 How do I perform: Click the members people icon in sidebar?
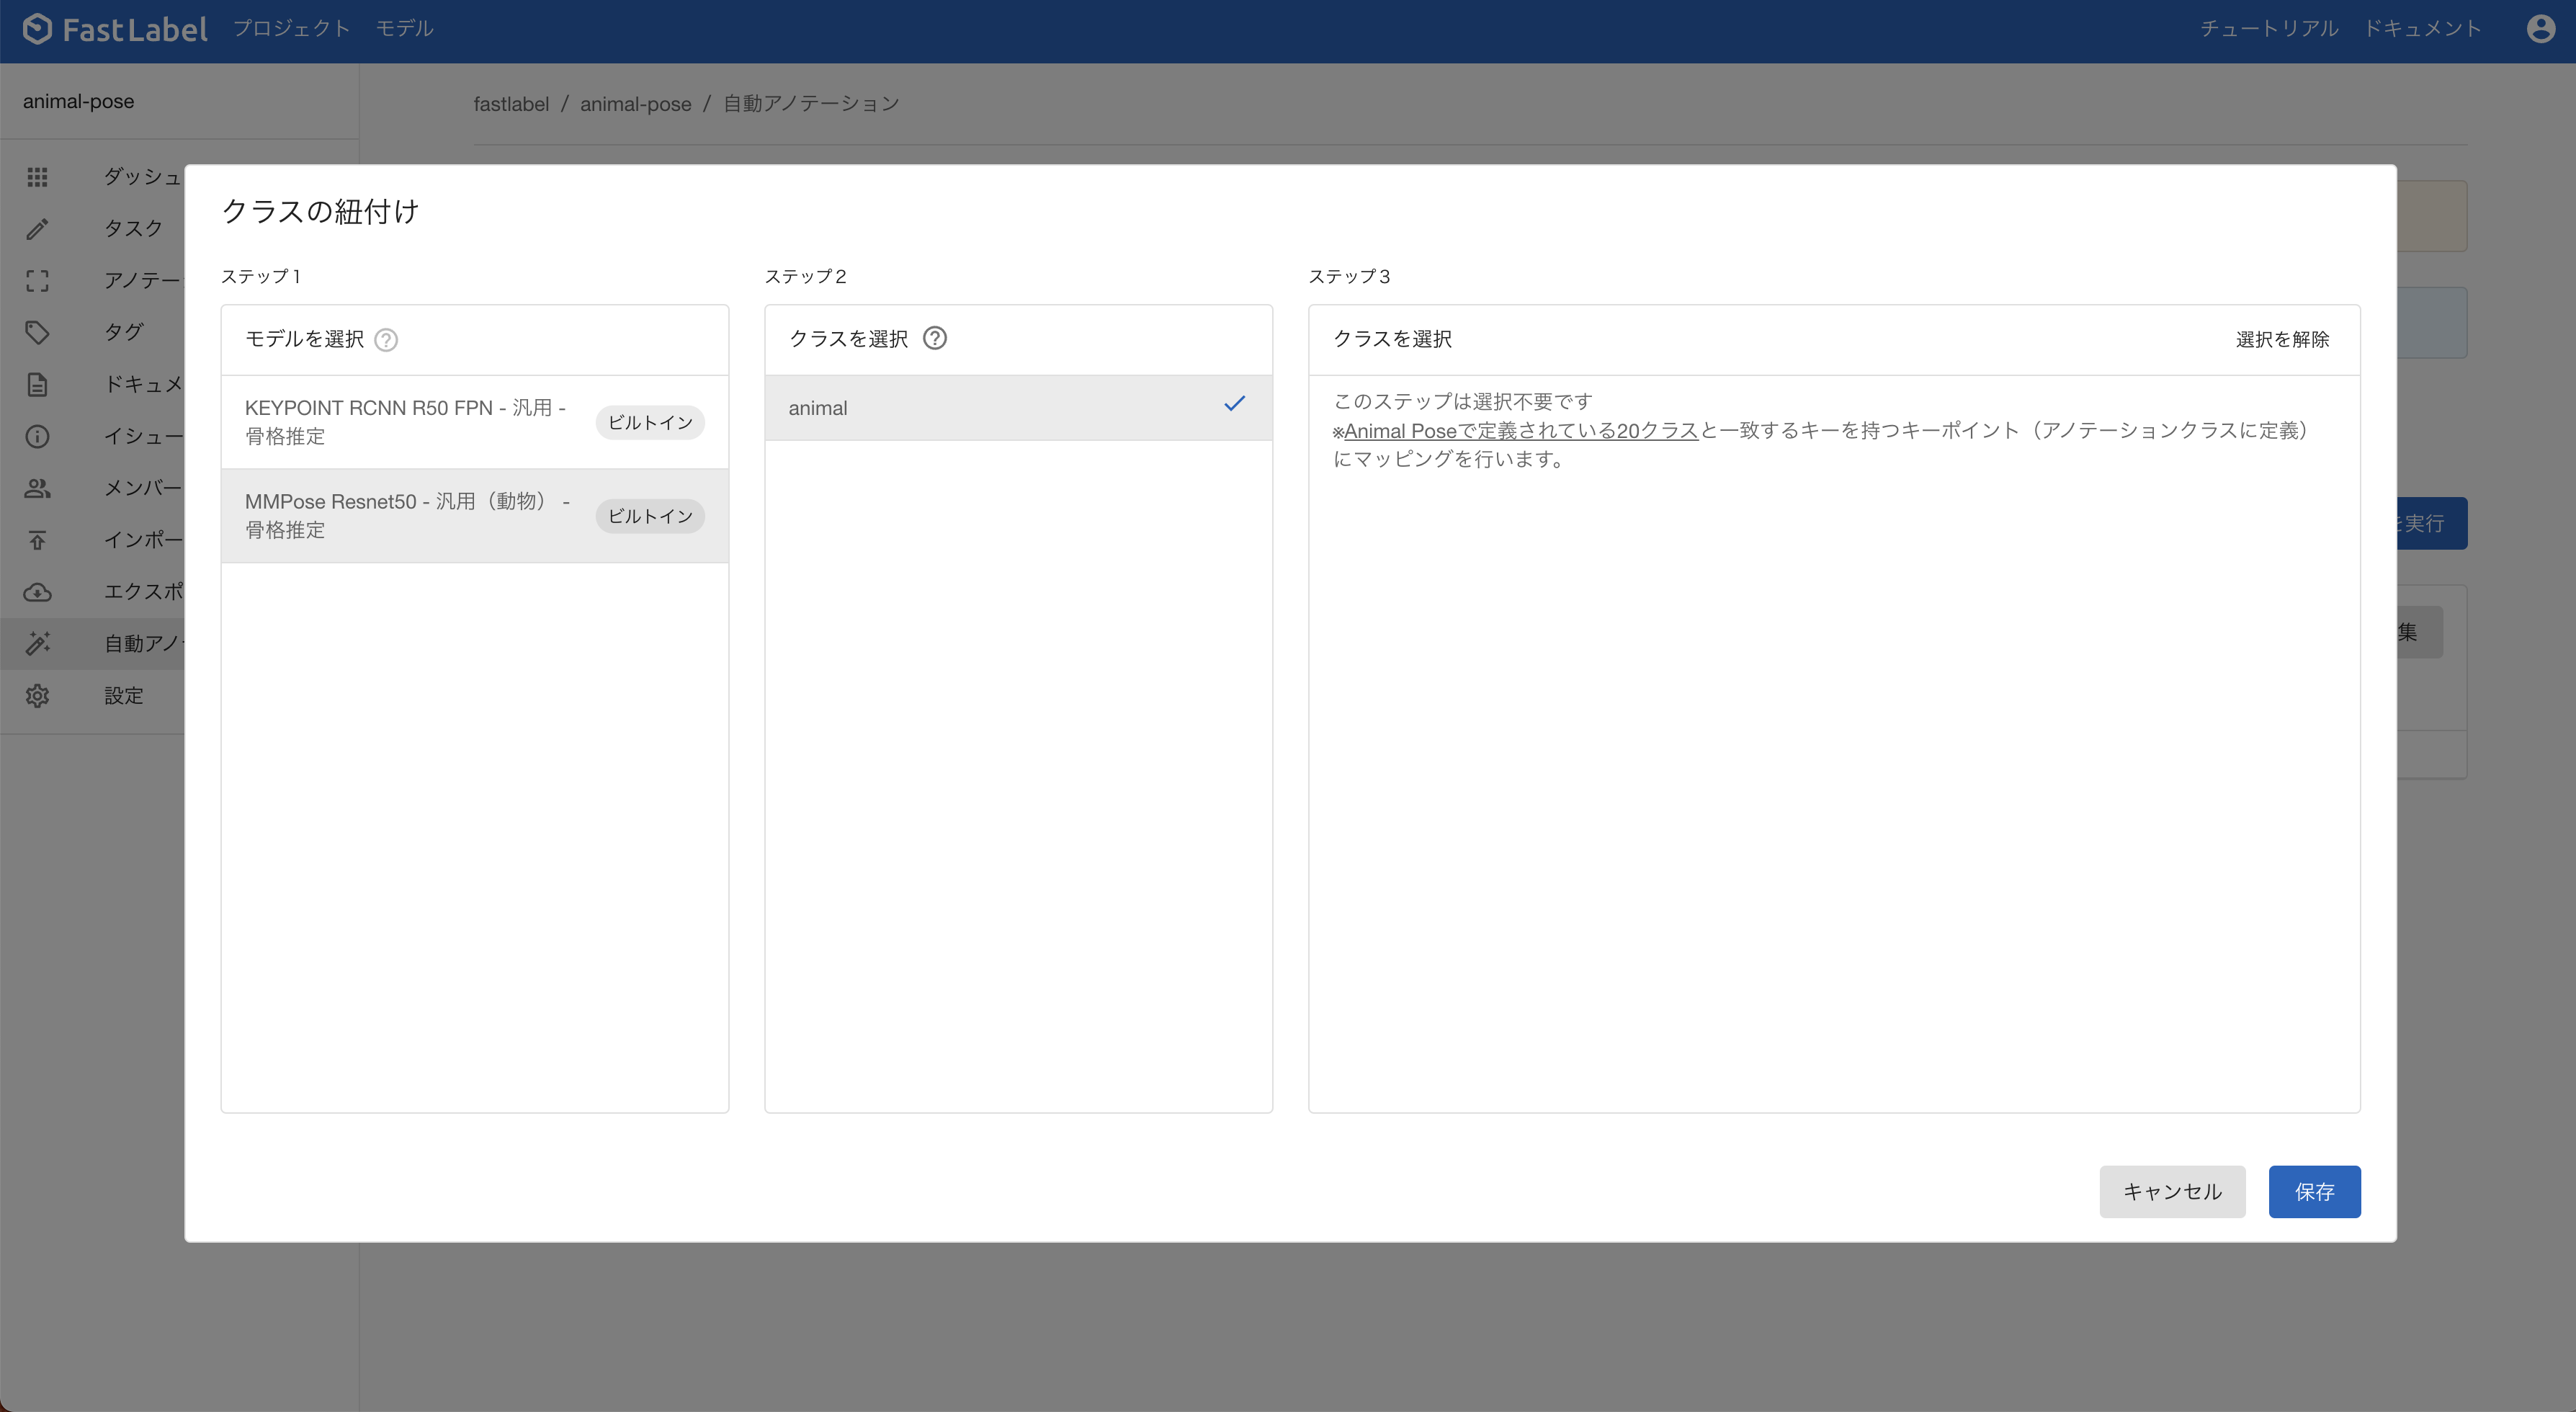37,488
